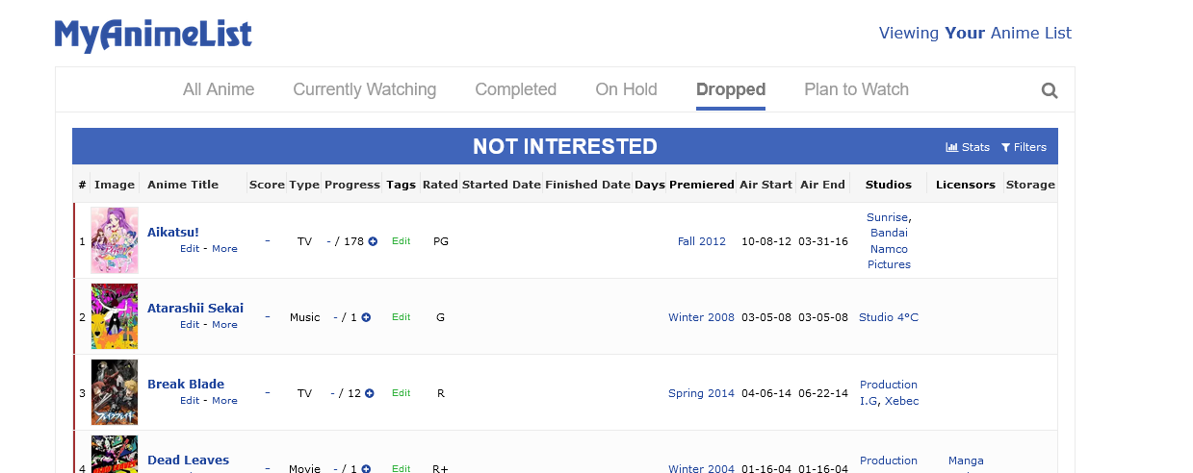Expand More details for Break Blade

coord(224,401)
